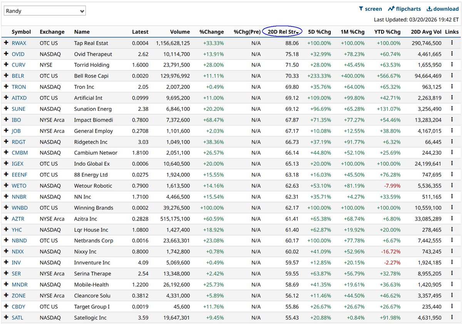Image resolution: width=462 pixels, height=324 pixels.
Task: Open links menu for AITXD row
Action: coord(452,98)
